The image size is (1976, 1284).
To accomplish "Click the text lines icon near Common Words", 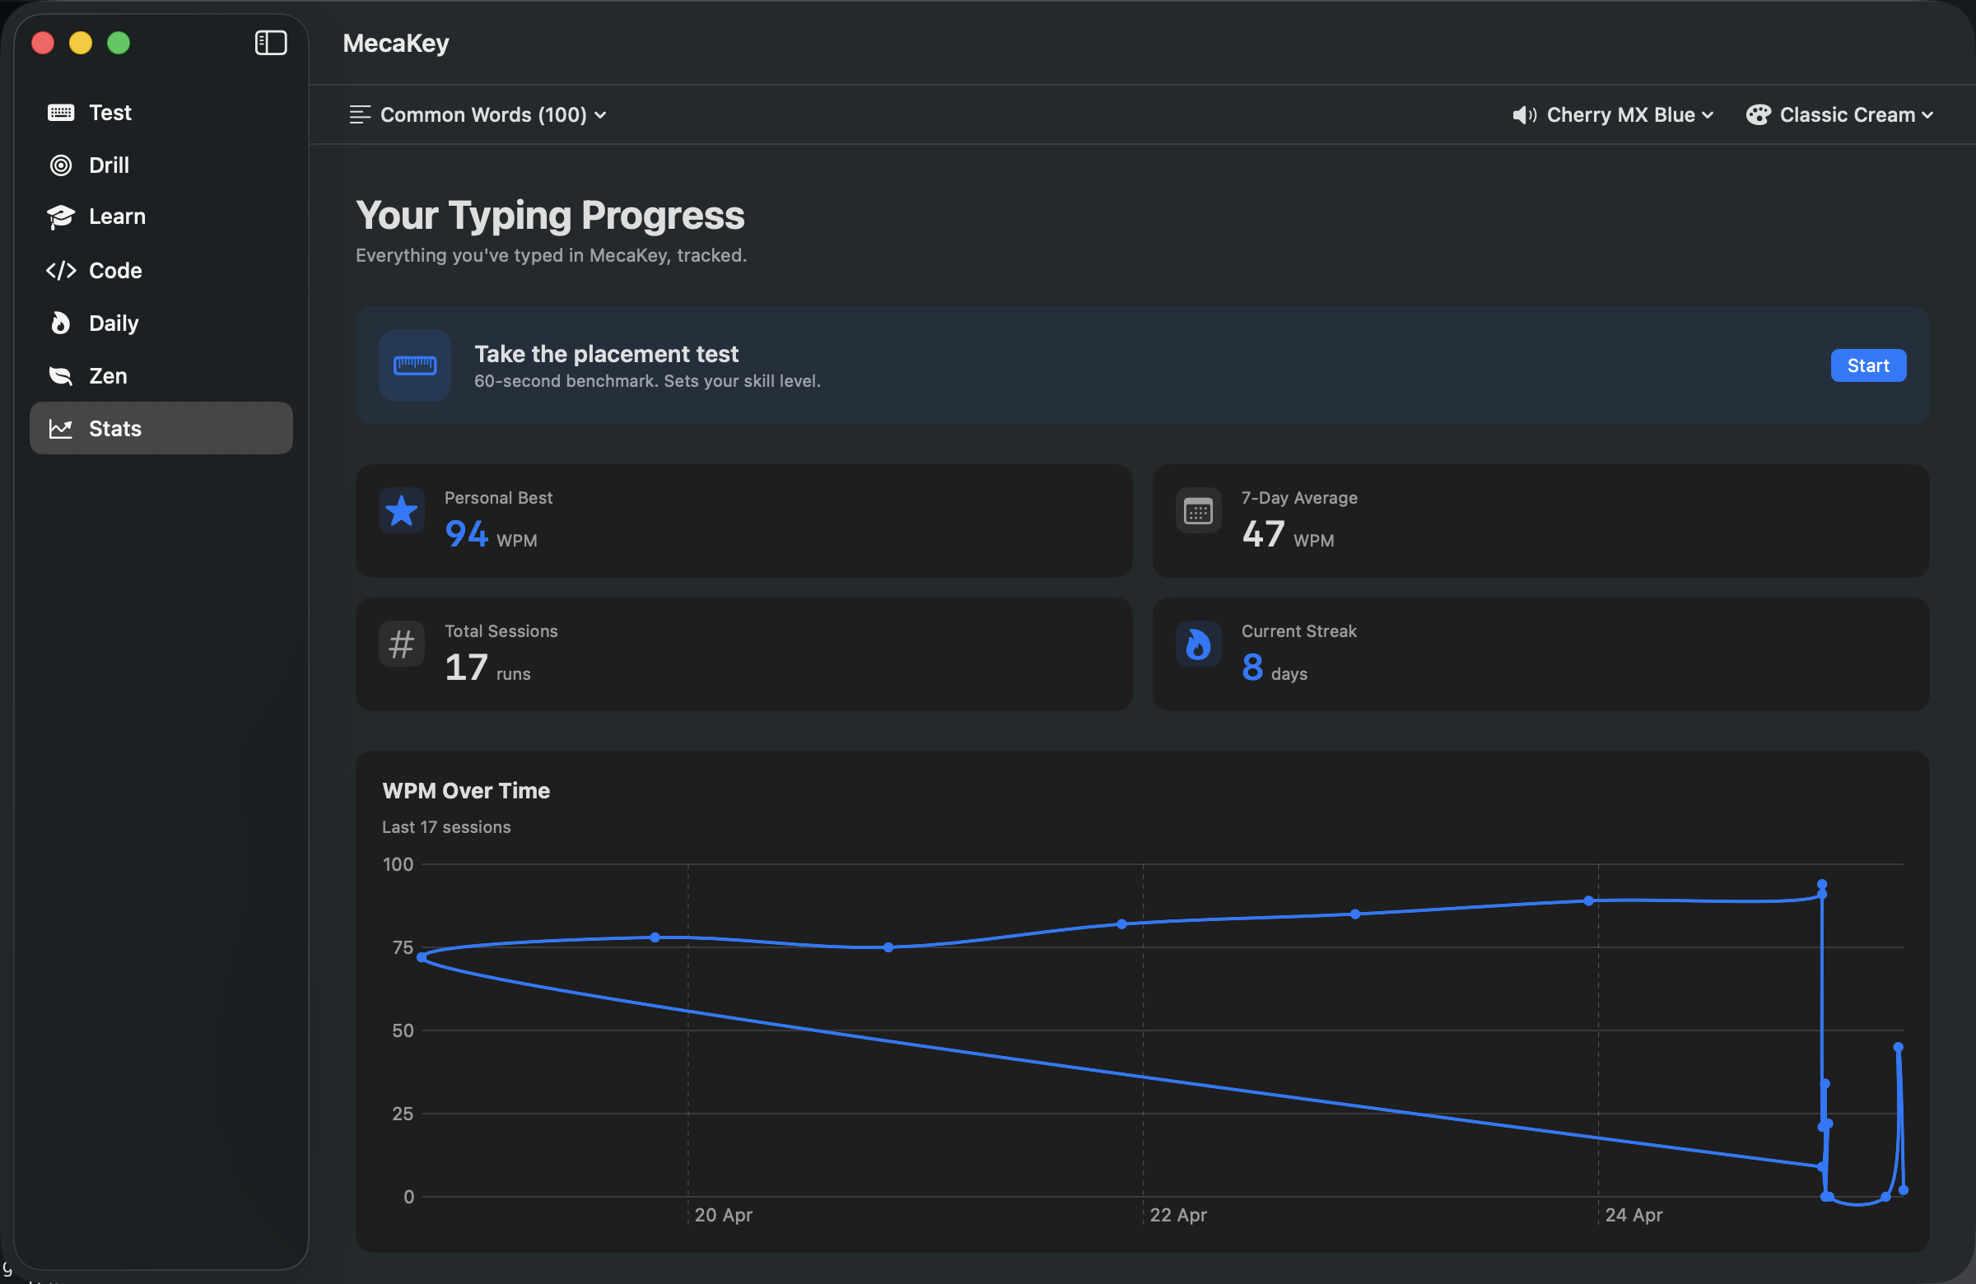I will 360,114.
